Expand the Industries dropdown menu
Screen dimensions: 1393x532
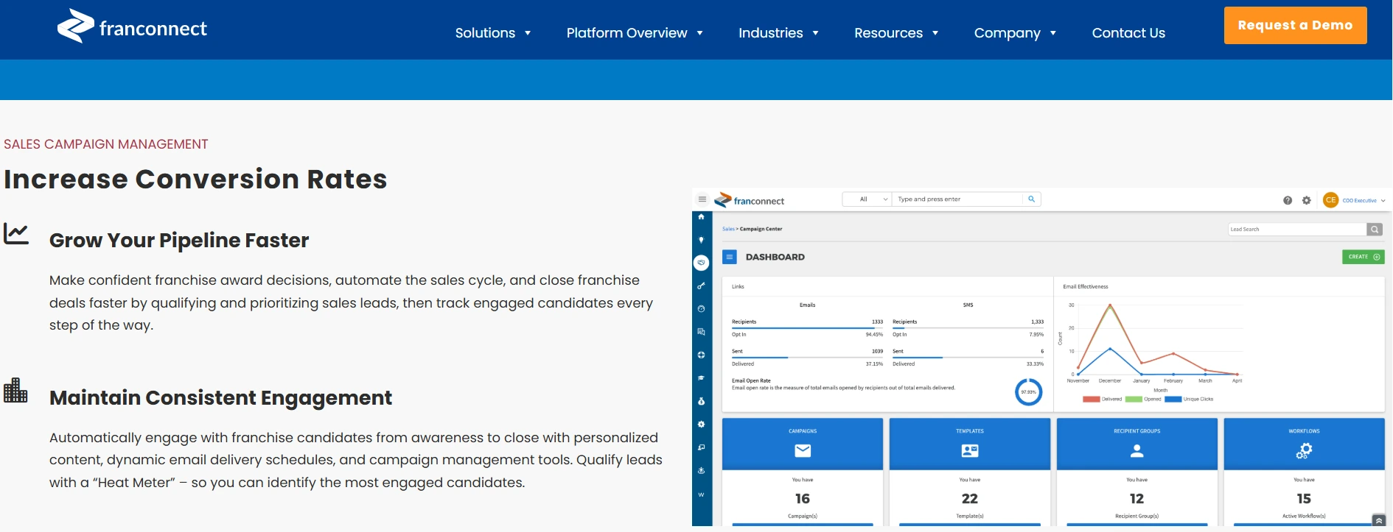[778, 33]
